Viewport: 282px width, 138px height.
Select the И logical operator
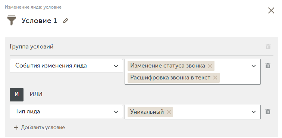16,94
